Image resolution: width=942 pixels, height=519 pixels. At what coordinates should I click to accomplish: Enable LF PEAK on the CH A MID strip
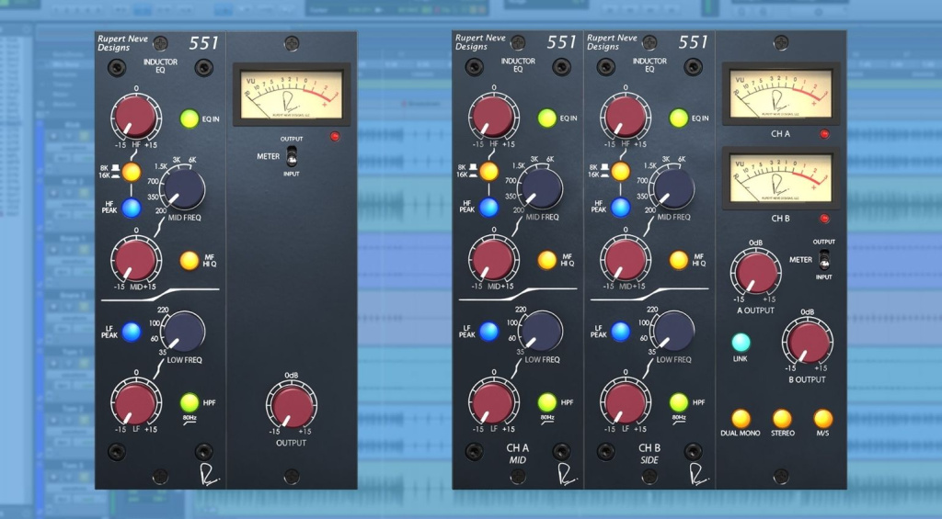tap(488, 332)
